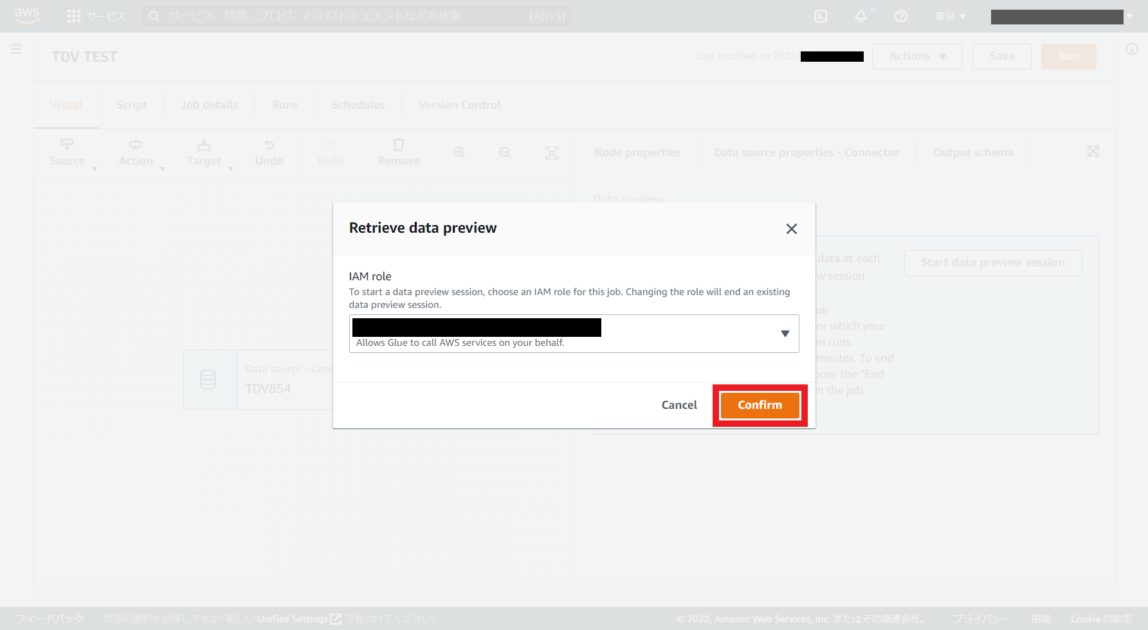Image resolution: width=1148 pixels, height=630 pixels.
Task: Cancel the Retrieve data preview dialog
Action: [679, 405]
